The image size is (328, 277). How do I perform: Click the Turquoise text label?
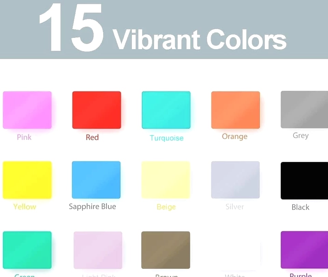[166, 138]
